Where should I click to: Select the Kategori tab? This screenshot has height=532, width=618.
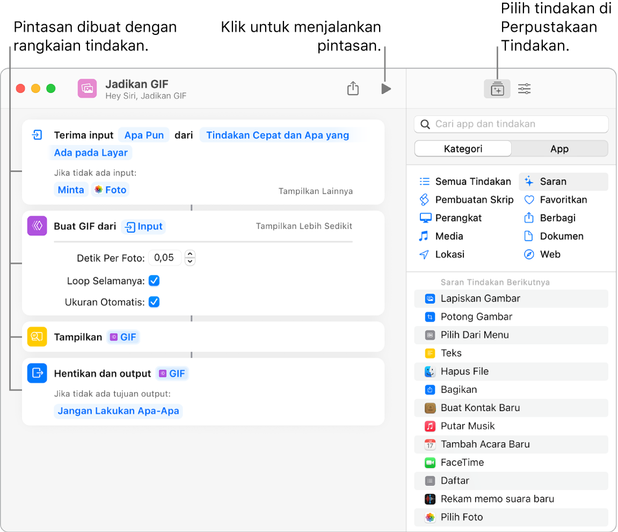coord(462,149)
